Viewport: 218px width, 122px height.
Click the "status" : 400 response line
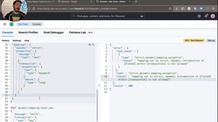point(123,86)
